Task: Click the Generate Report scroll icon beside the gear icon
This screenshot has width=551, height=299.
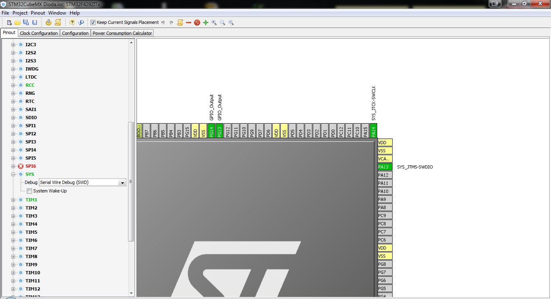Action: (x=58, y=23)
